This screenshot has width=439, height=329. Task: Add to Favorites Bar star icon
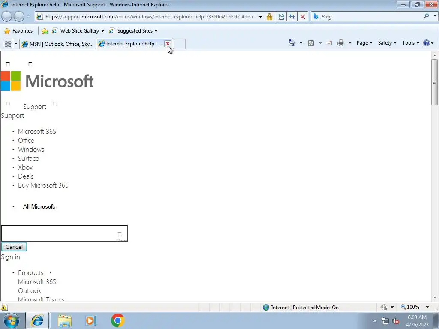(45, 31)
